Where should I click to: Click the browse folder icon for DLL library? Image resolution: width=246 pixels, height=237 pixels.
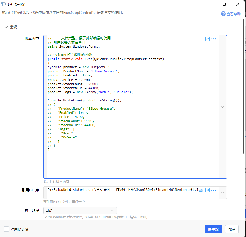[201, 190]
